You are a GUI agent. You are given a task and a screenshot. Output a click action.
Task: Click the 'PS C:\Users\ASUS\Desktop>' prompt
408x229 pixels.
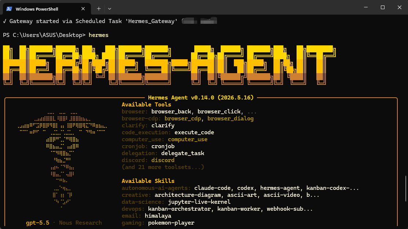[x=44, y=35]
